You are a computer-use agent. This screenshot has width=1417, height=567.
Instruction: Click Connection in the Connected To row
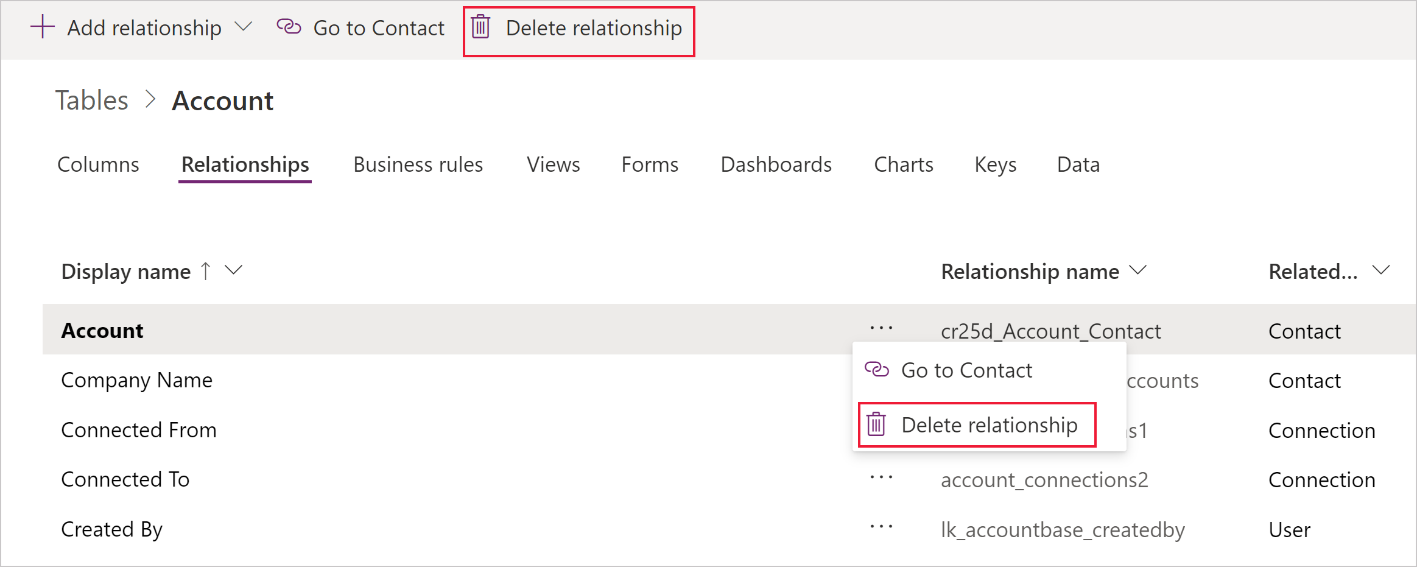1321,480
